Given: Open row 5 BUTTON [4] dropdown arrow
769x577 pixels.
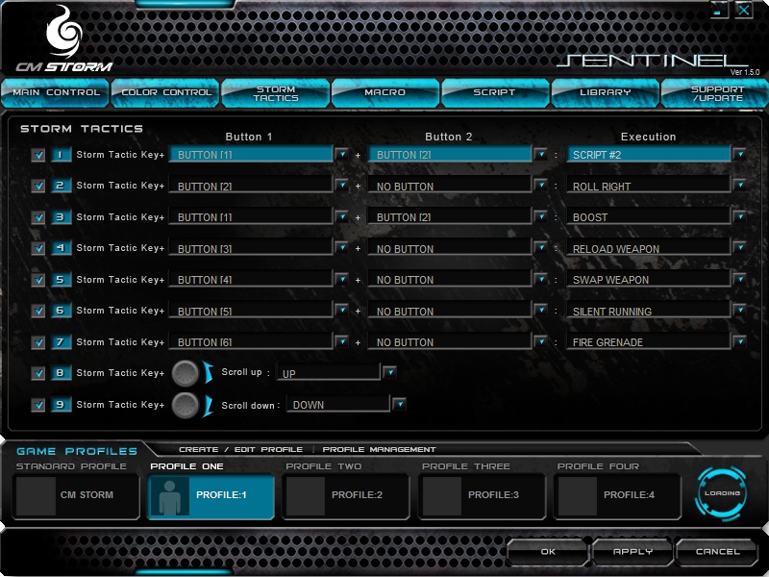Looking at the screenshot, I should pos(342,279).
